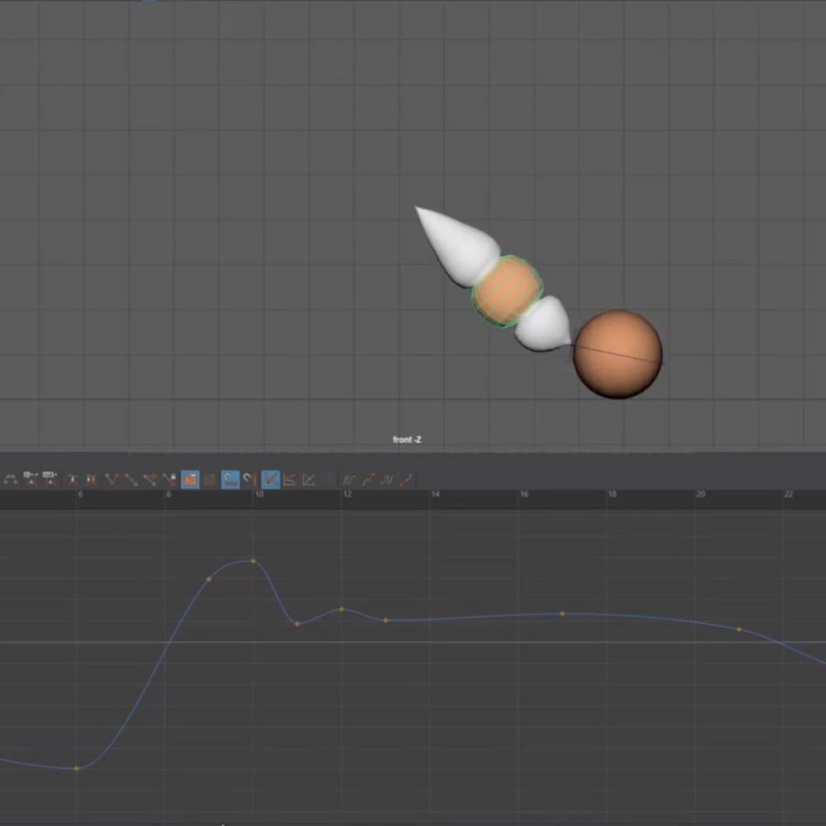
Task: Set post-infinity cycle on curve
Action: pyautogui.click(x=386, y=479)
